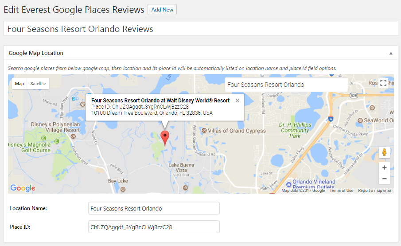Zoom in the map with plus
The image size is (401, 246).
coord(384,168)
